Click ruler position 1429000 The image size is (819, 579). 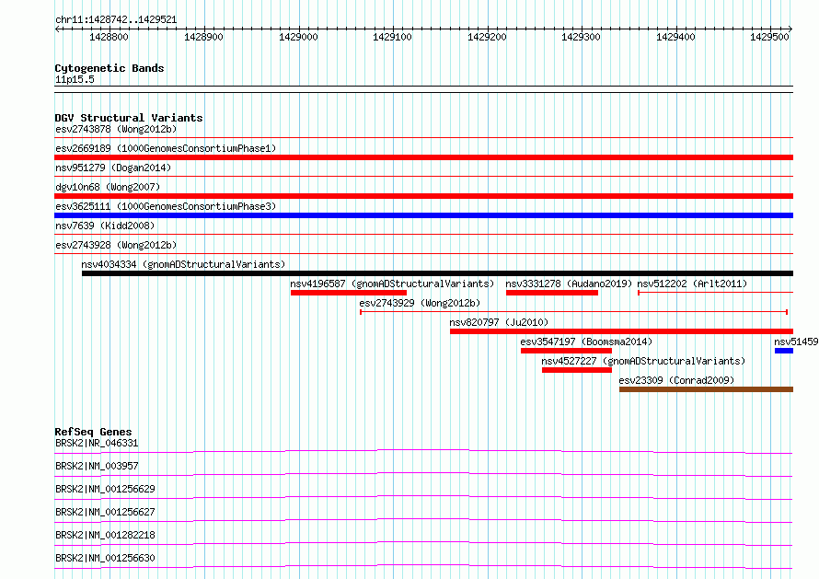pos(298,37)
